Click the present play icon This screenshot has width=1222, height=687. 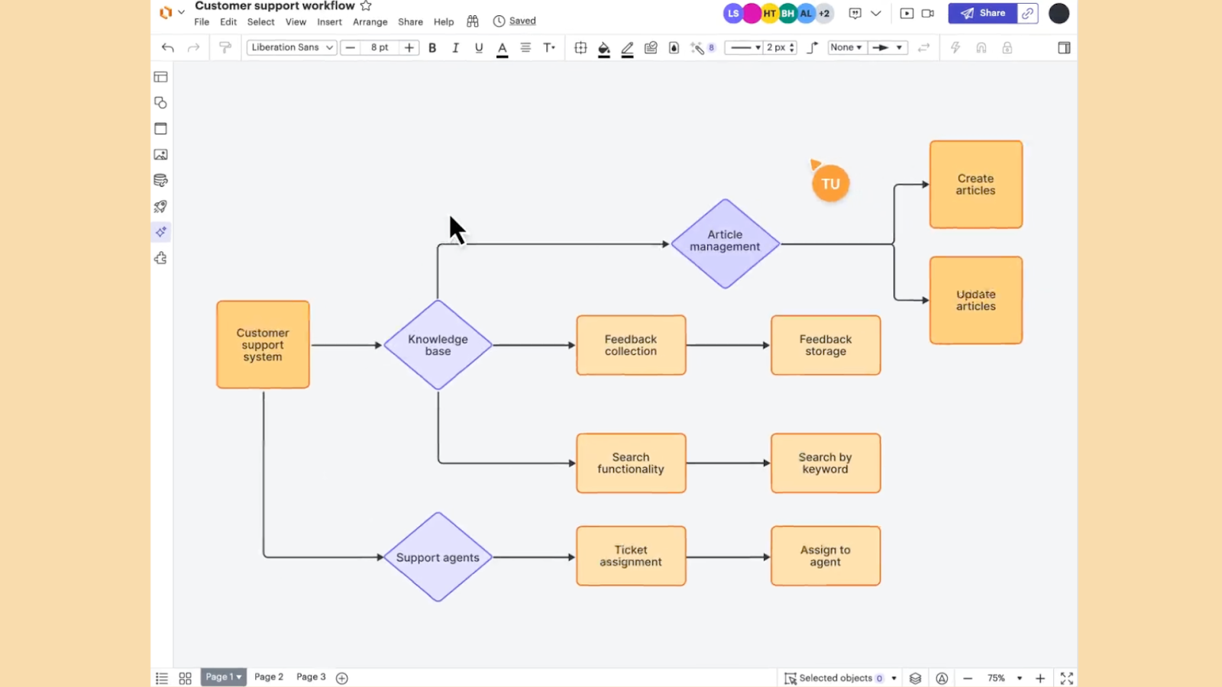pyautogui.click(x=907, y=13)
